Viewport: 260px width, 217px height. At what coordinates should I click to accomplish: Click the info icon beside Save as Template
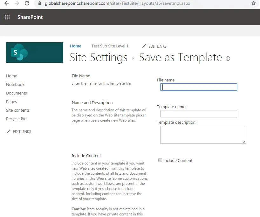pyautogui.click(x=228, y=59)
